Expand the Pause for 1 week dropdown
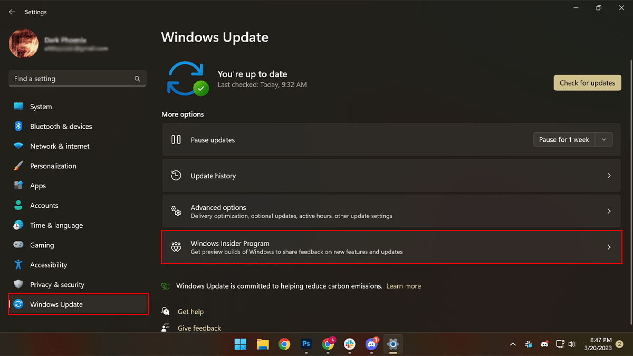Viewport: 633px width, 356px height. 604,140
